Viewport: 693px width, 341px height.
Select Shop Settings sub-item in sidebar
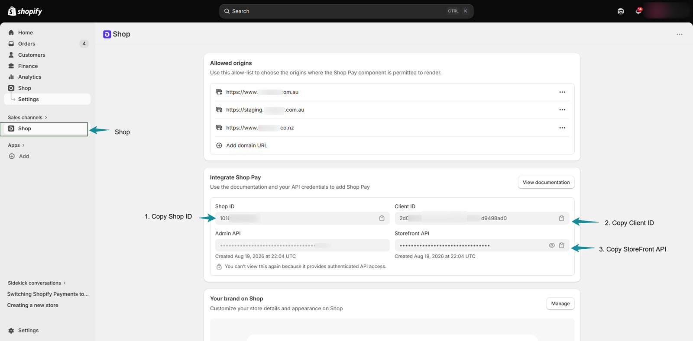coord(47,99)
